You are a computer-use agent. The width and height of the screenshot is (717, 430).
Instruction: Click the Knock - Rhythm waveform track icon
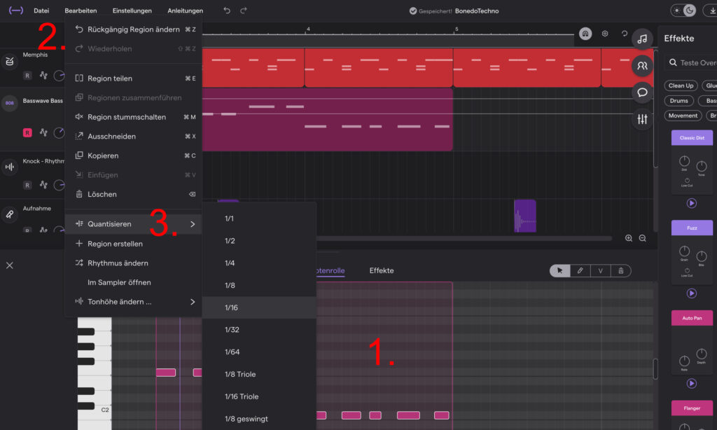(x=10, y=167)
